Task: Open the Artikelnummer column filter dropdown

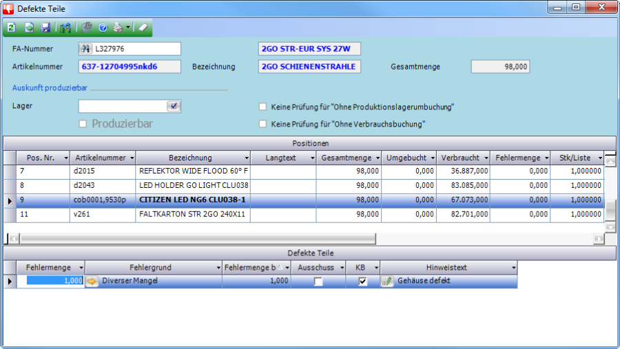Action: [x=130, y=158]
